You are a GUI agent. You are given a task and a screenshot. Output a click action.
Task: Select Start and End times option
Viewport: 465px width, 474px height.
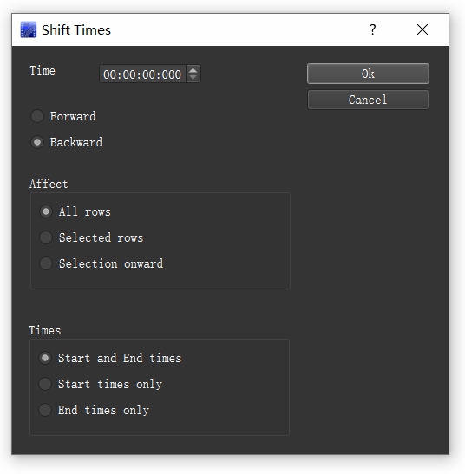tap(110, 358)
